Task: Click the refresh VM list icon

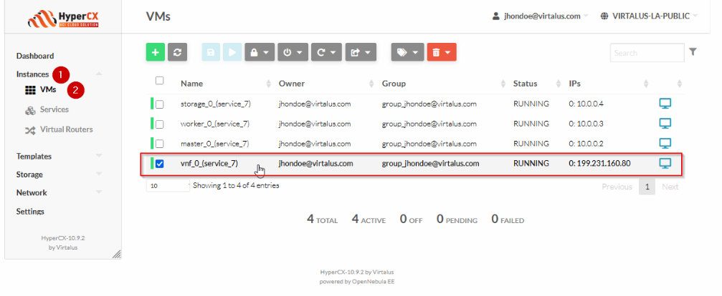Action: [177, 52]
